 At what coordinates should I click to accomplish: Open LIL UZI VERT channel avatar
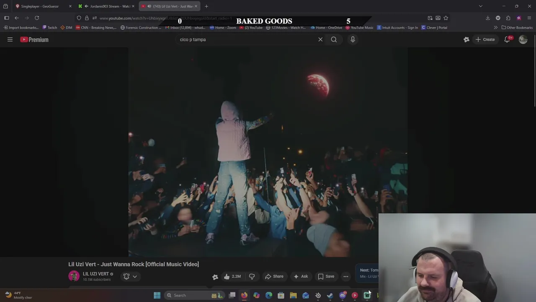click(74, 276)
